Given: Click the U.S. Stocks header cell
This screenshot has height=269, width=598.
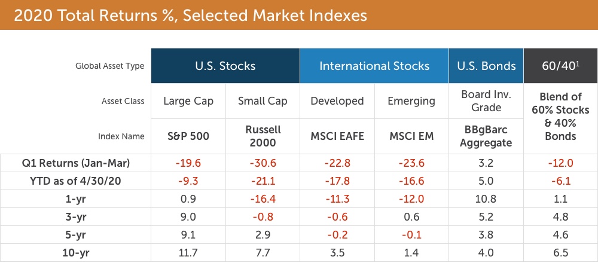Looking at the screenshot, I should [x=225, y=66].
